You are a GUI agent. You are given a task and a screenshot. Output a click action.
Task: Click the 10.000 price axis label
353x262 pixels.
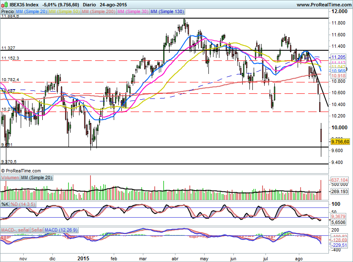coord(339,128)
